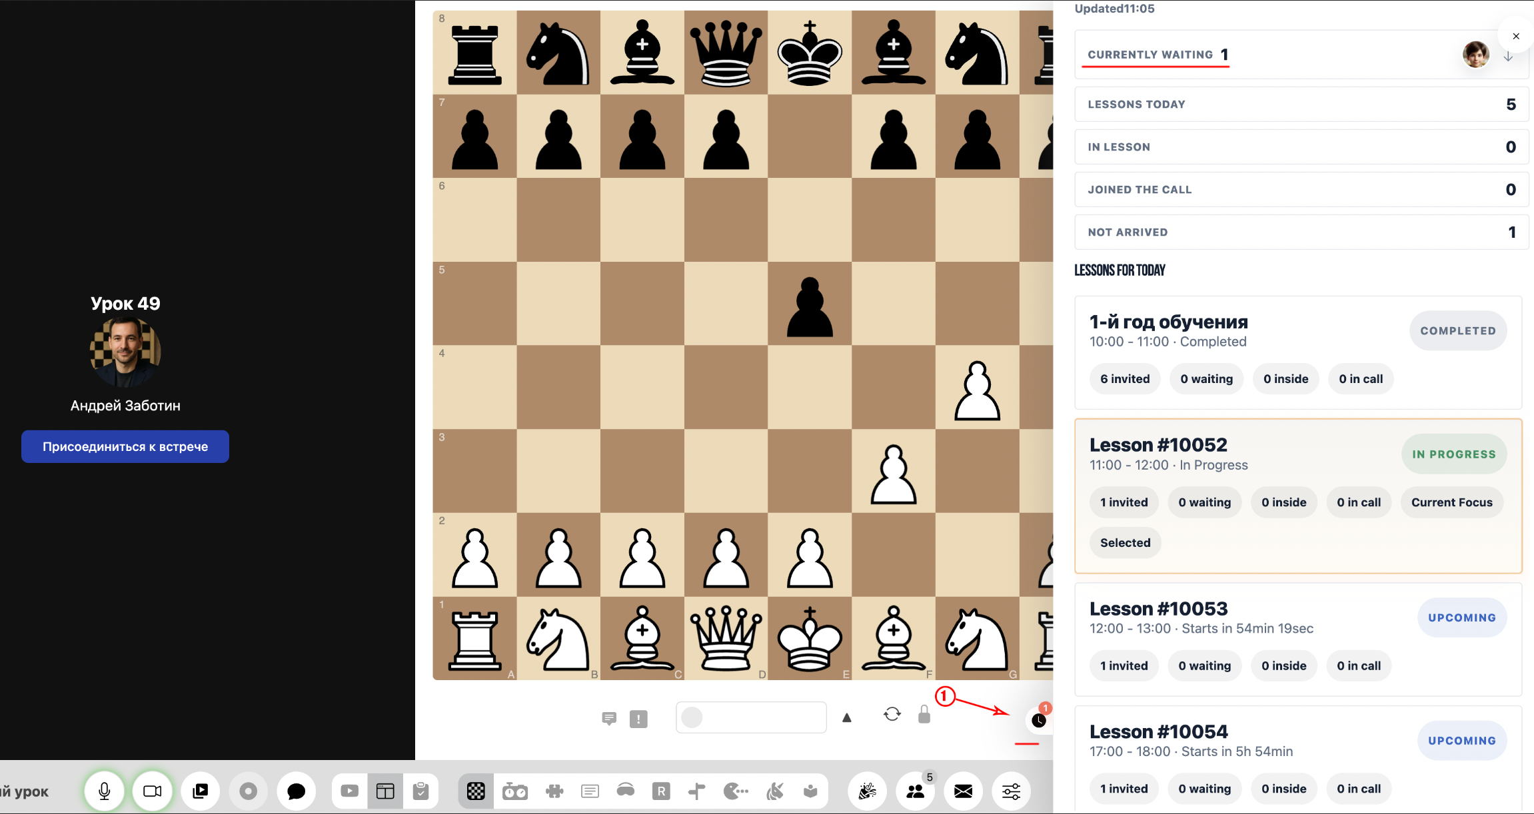The height and width of the screenshot is (814, 1534).
Task: Click the R letter tool icon
Action: pyautogui.click(x=661, y=791)
